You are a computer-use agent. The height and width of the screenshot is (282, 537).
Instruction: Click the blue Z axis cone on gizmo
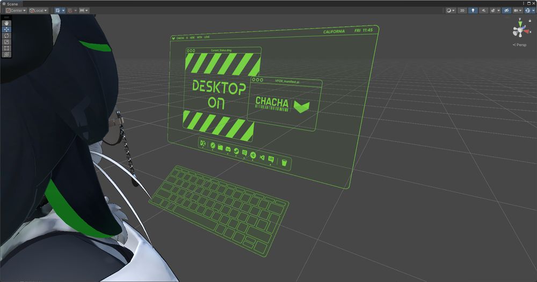[523, 28]
